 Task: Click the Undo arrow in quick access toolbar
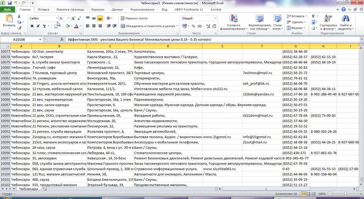pyautogui.click(x=15, y=3)
